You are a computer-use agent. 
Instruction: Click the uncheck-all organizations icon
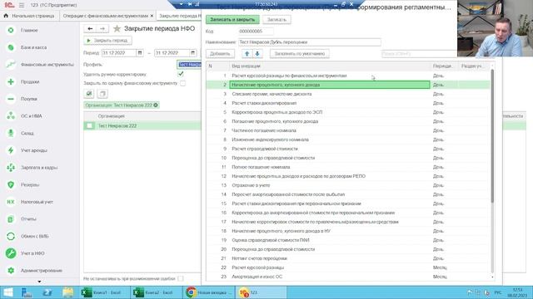pyautogui.click(x=102, y=94)
